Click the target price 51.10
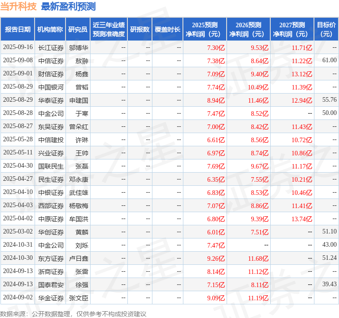 (x=329, y=231)
